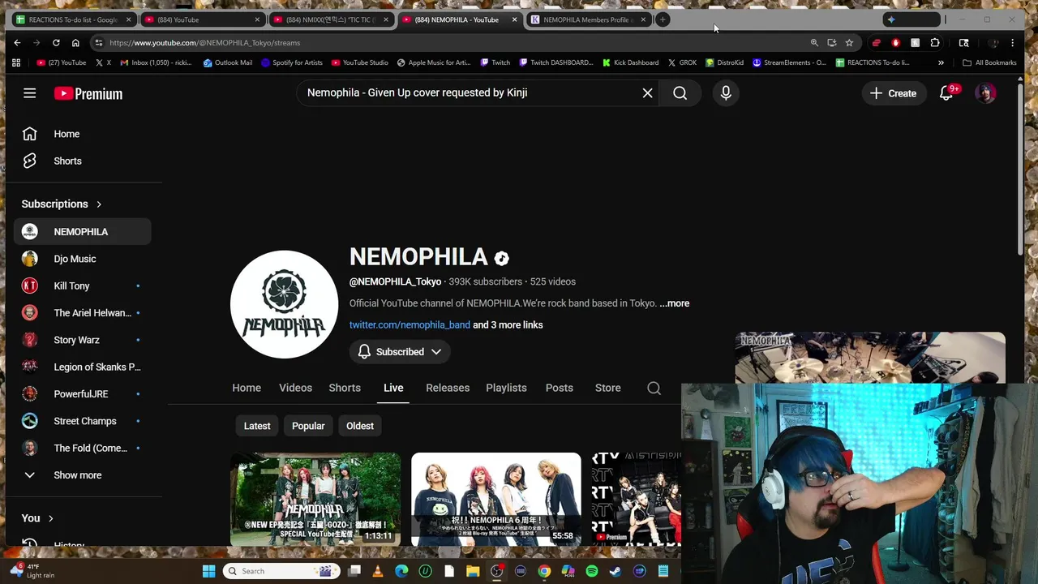Open Legion of Skanks subscription

[x=81, y=367]
